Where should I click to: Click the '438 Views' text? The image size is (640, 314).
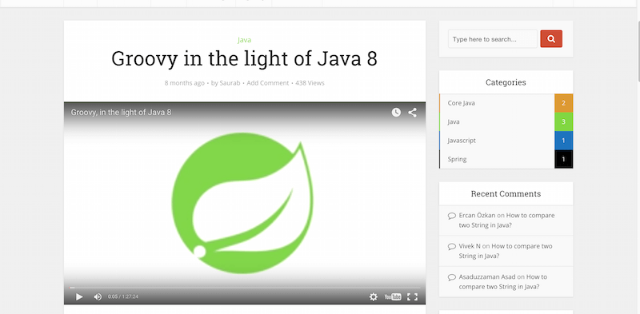310,83
